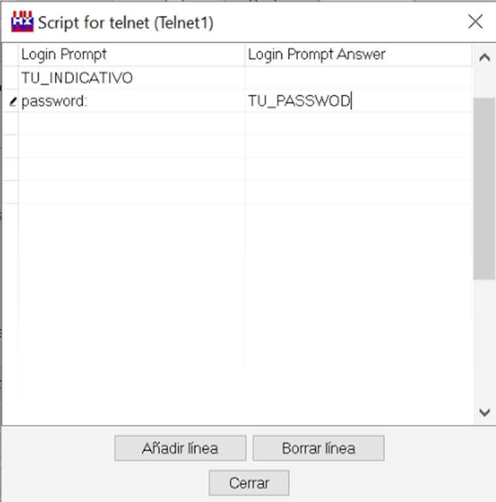Viewport: 496px width, 502px height.
Task: Click the Cerrar button
Action: click(x=249, y=483)
